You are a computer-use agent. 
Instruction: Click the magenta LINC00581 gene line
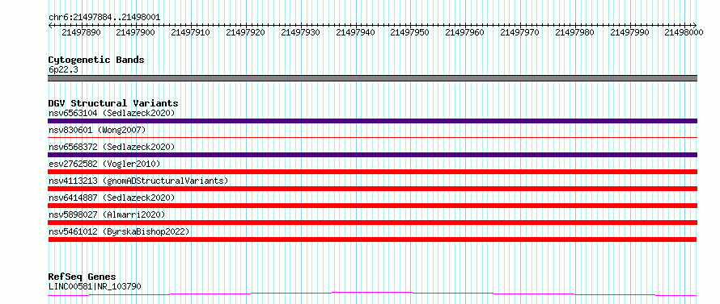point(372,294)
